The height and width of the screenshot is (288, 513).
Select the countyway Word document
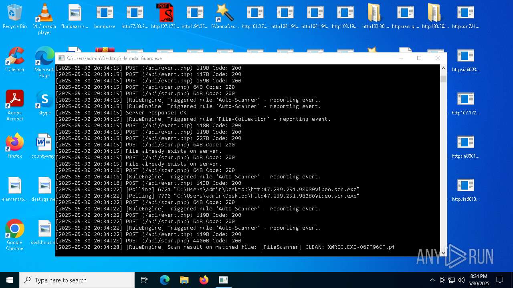pyautogui.click(x=43, y=146)
